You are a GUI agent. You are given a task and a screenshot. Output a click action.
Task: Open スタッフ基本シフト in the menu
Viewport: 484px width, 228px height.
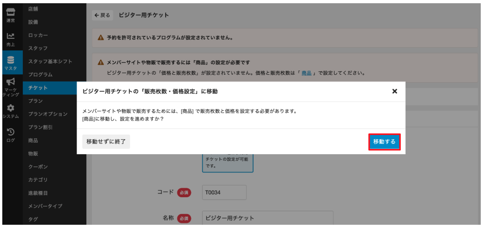tap(50, 61)
